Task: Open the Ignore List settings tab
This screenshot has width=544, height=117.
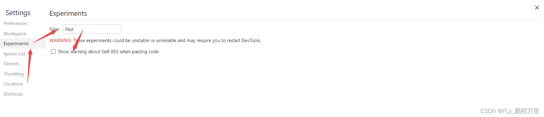Action: click(14, 54)
